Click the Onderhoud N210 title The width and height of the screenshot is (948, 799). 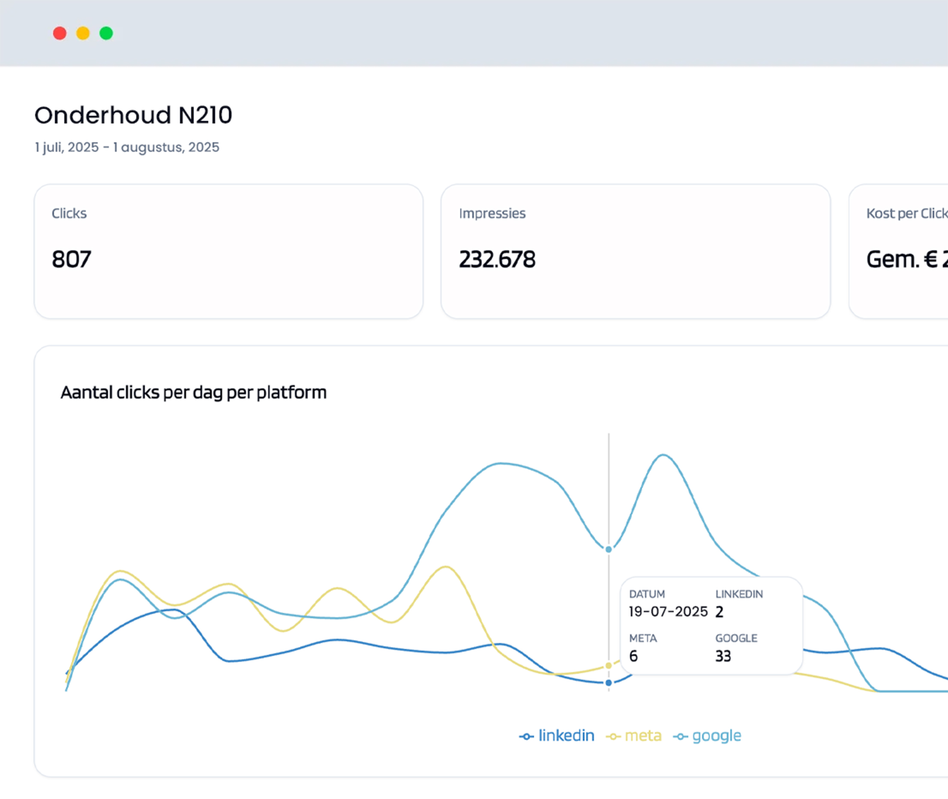pos(133,115)
